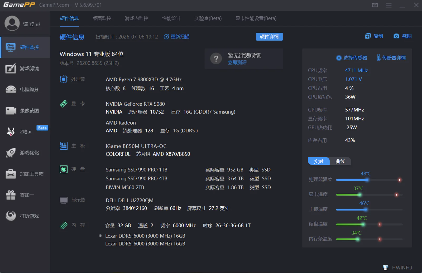Click the CPU频率 value 4711 MHz
Image resolution: width=422 pixels, height=273 pixels.
tap(357, 70)
